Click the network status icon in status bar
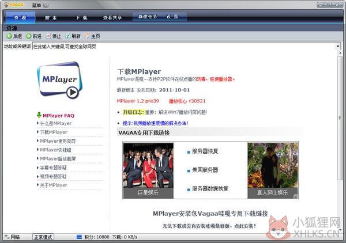The image size is (346, 243). pyautogui.click(x=7, y=237)
